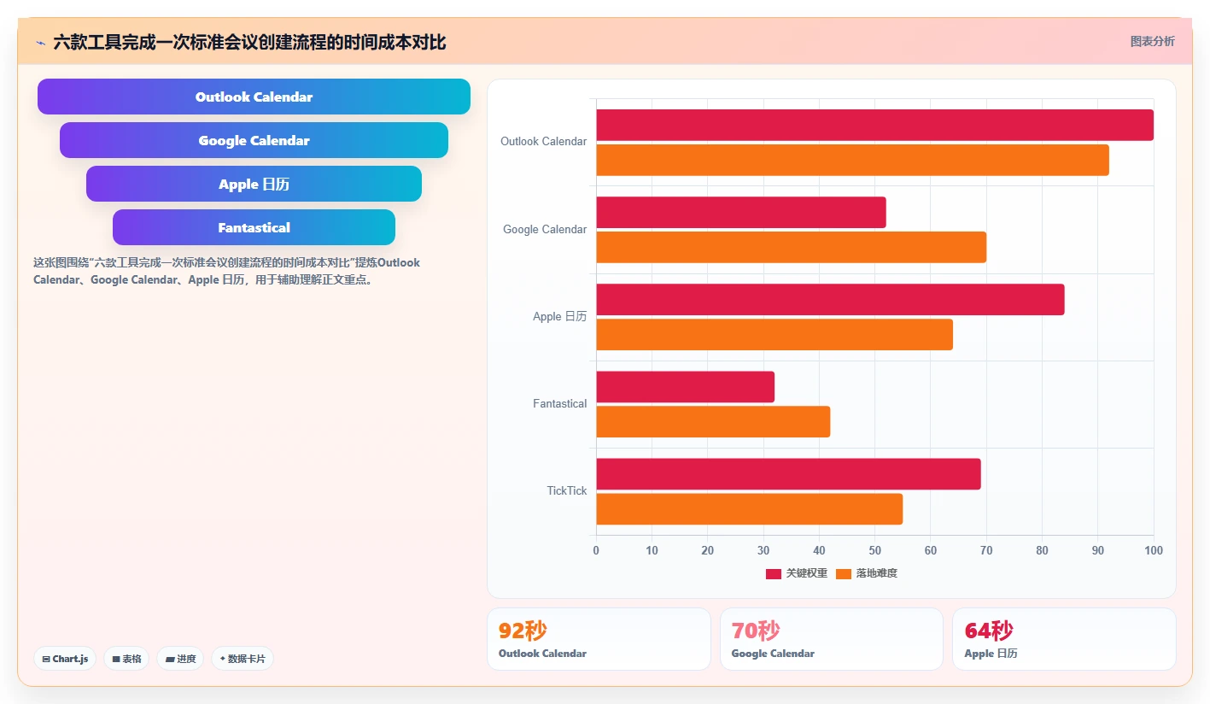Click the small icon before the page title
Screen dimensions: 1210x704
[40, 43]
